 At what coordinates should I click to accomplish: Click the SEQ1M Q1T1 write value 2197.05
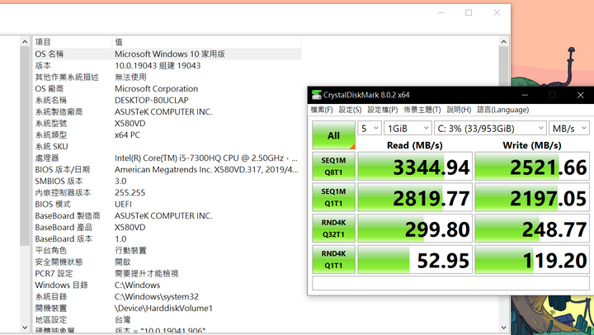coord(532,197)
